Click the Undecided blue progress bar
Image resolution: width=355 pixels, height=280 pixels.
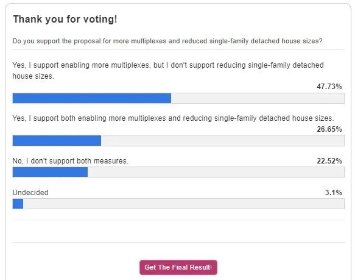pos(18,204)
